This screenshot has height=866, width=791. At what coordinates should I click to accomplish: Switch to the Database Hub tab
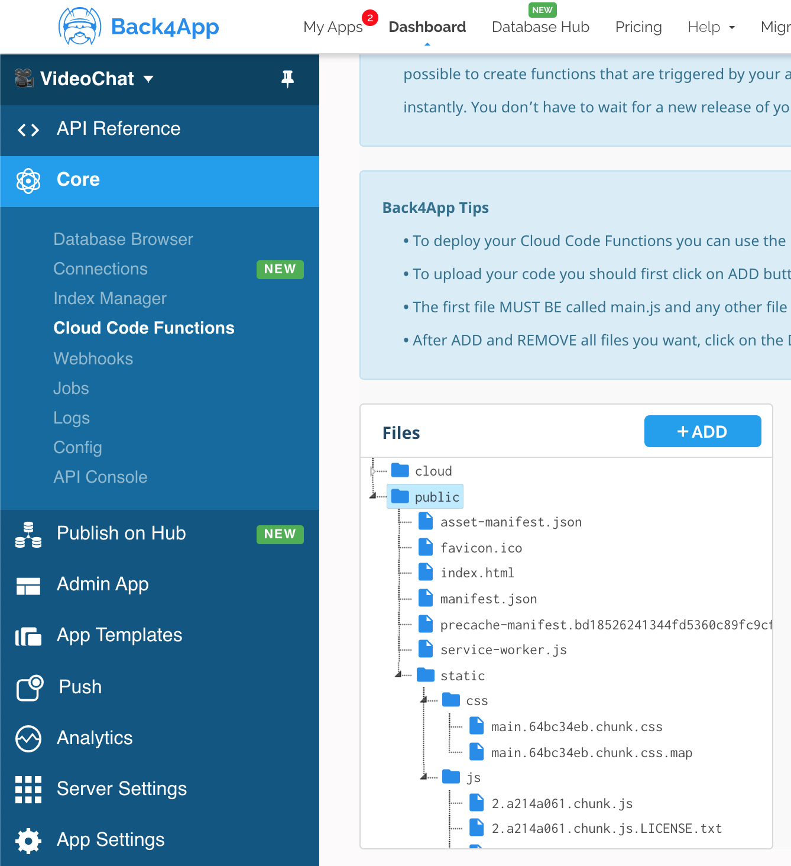coord(540,27)
